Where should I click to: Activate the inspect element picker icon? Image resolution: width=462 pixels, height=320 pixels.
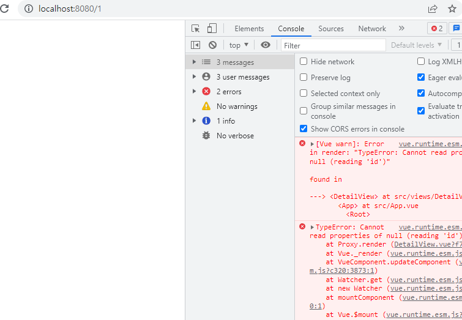tap(196, 29)
